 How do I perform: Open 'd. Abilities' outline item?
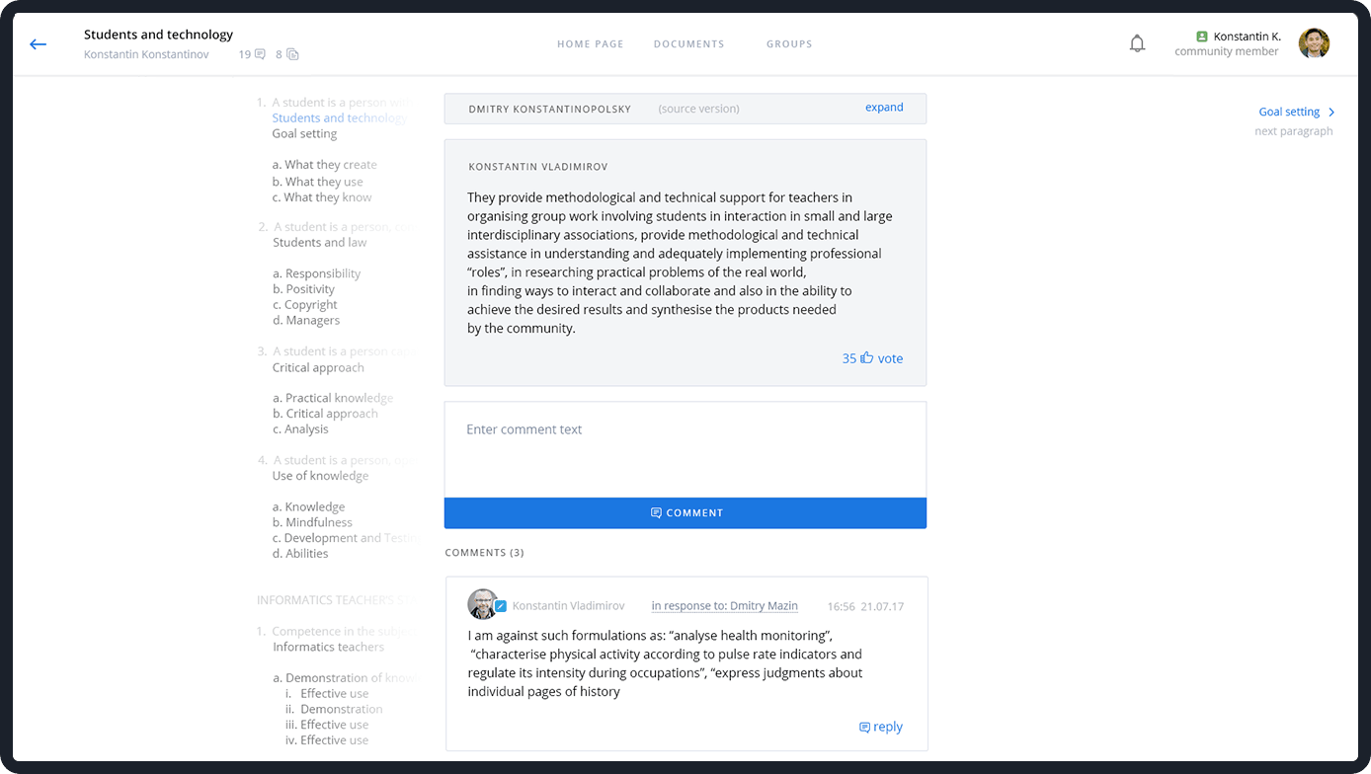point(300,554)
